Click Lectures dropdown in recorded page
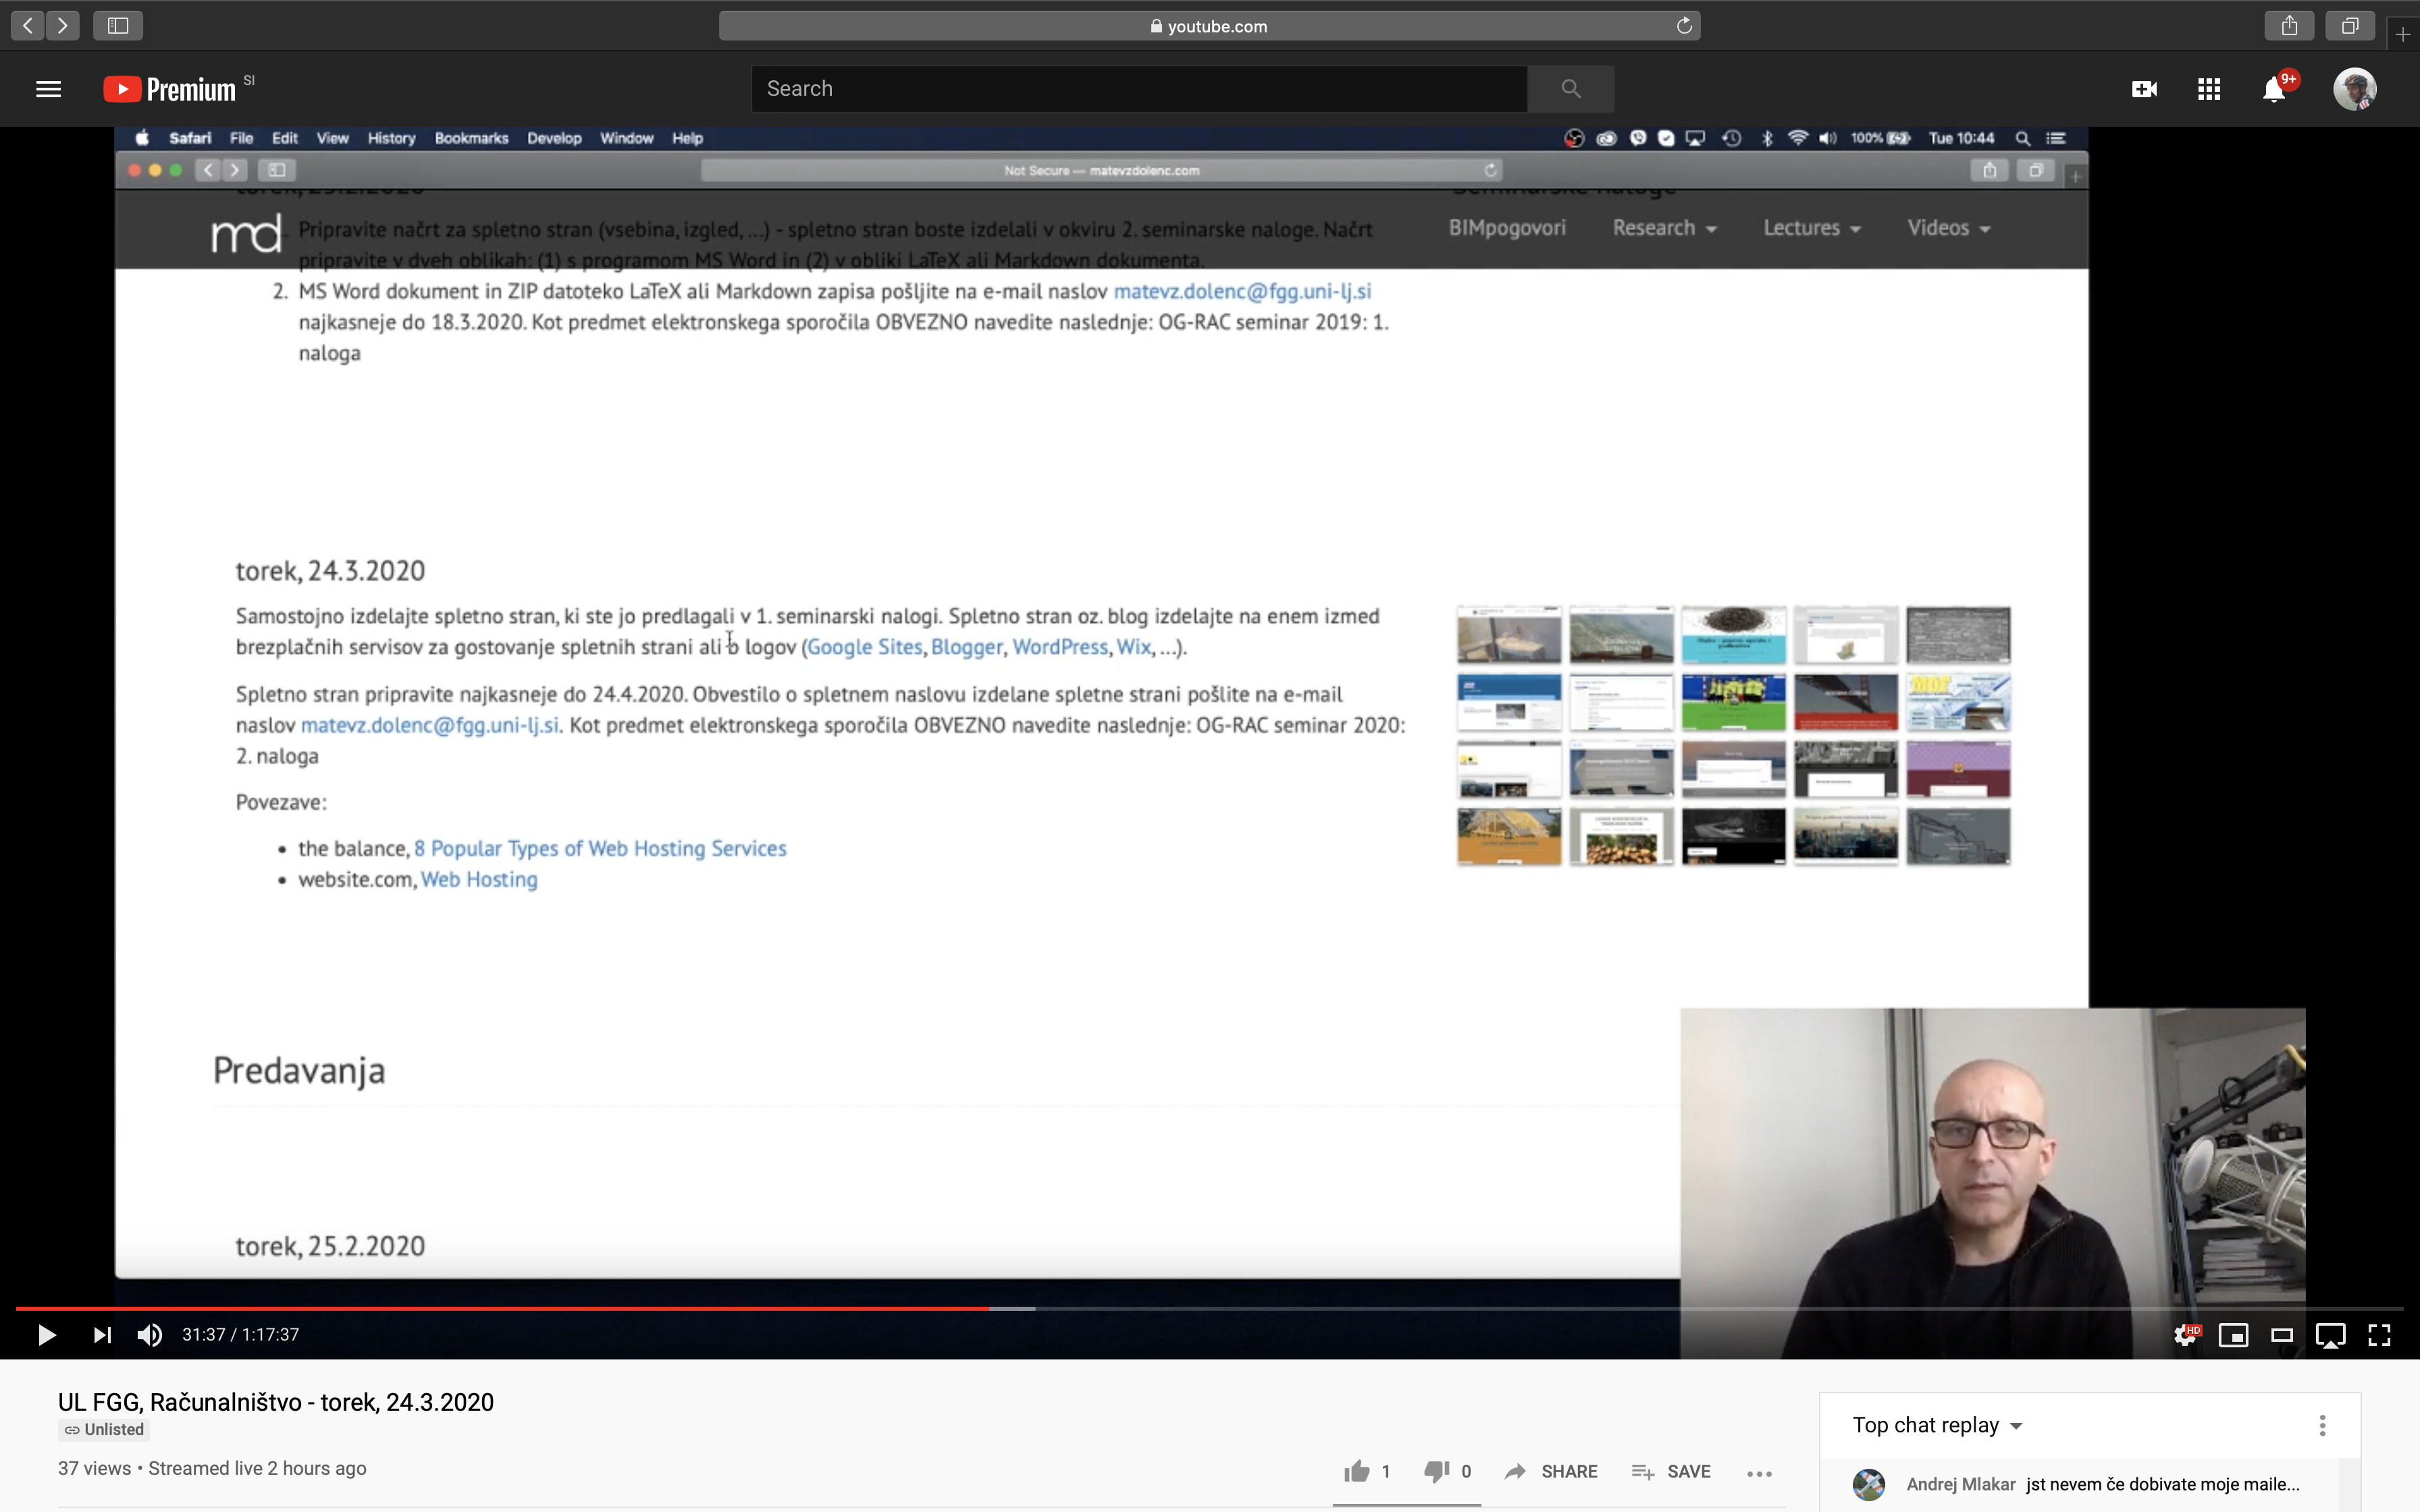Screen dimensions: 2420x1512 click(1811, 228)
